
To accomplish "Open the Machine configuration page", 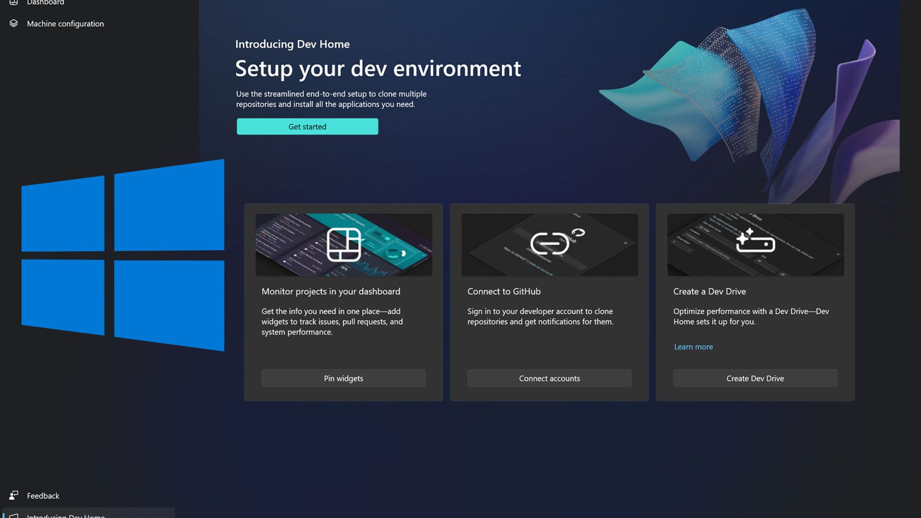I will point(65,23).
